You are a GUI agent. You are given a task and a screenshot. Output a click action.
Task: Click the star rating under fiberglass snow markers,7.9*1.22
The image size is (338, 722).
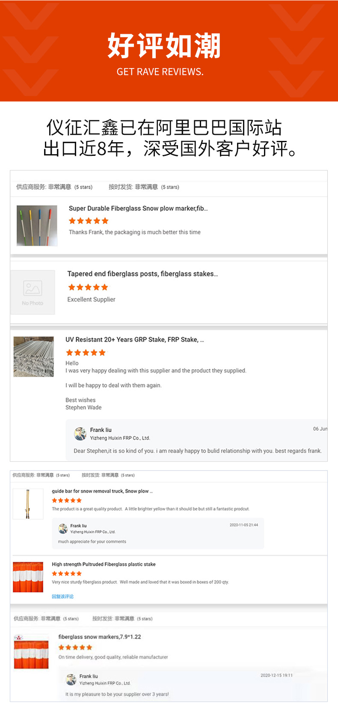[x=75, y=647]
